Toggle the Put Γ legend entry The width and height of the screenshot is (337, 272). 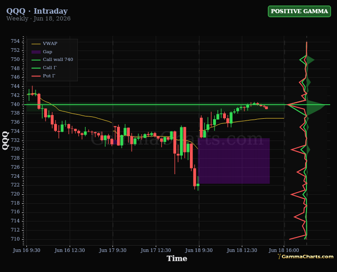click(x=43, y=76)
